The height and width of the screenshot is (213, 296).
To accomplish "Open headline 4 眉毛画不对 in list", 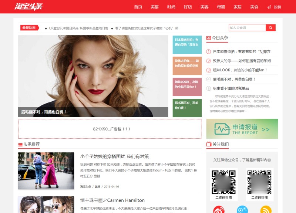I will (x=234, y=79).
